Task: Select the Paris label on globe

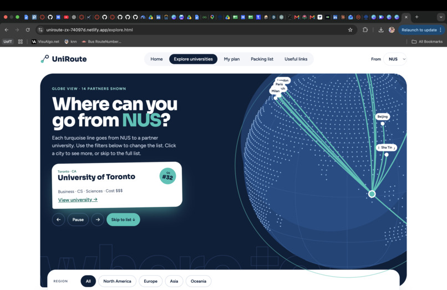Action: click(x=279, y=84)
